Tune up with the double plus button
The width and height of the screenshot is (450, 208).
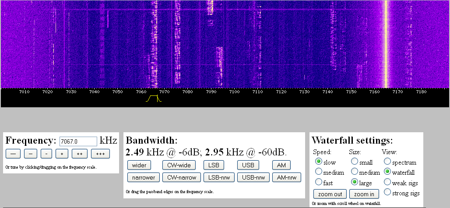(x=80, y=154)
